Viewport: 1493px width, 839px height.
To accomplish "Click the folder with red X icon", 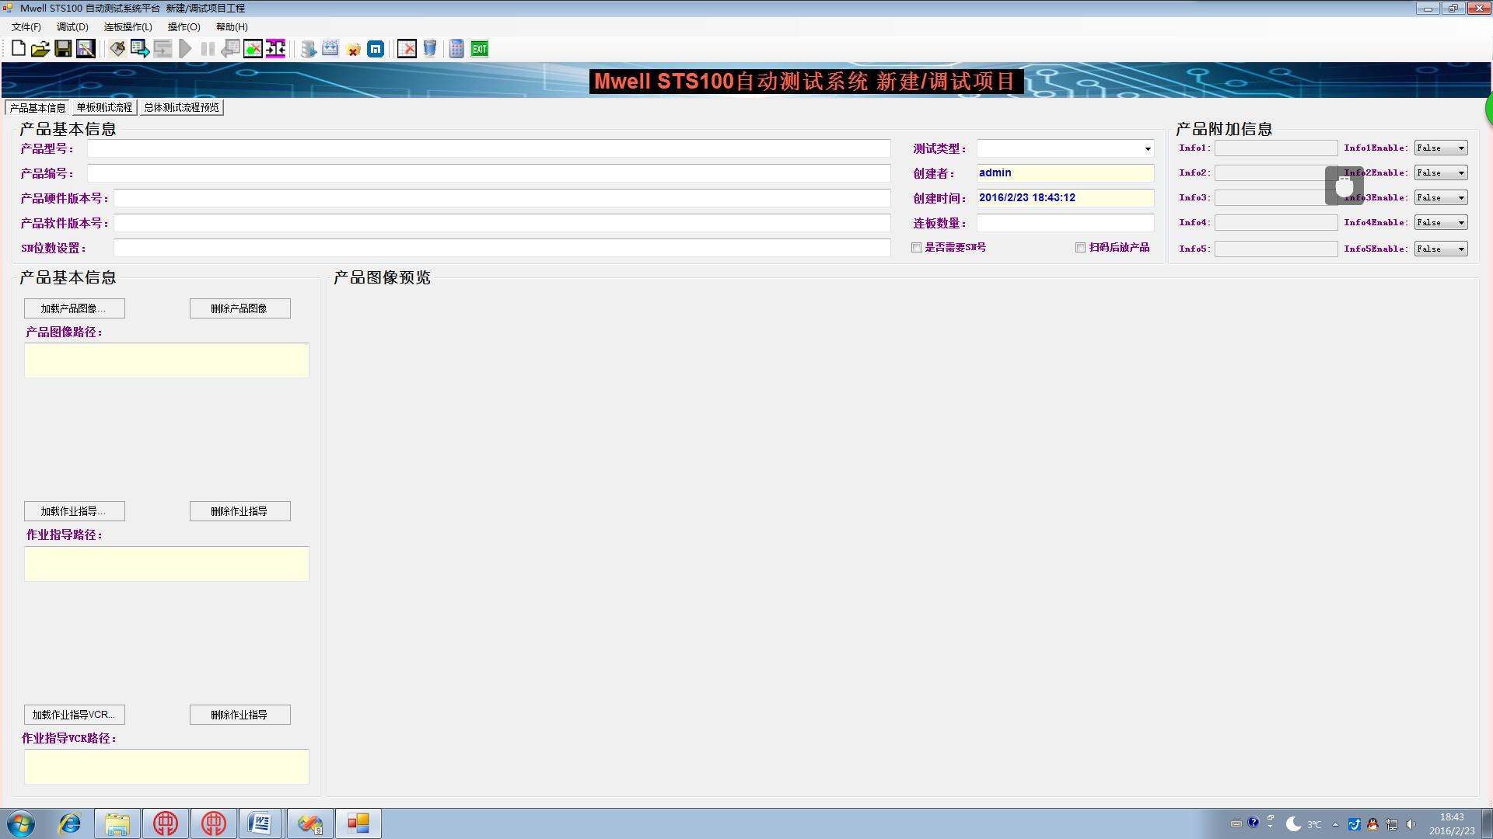I will point(353,49).
